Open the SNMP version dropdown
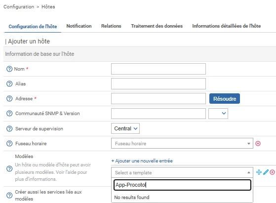276x203 pixels. (x=218, y=114)
